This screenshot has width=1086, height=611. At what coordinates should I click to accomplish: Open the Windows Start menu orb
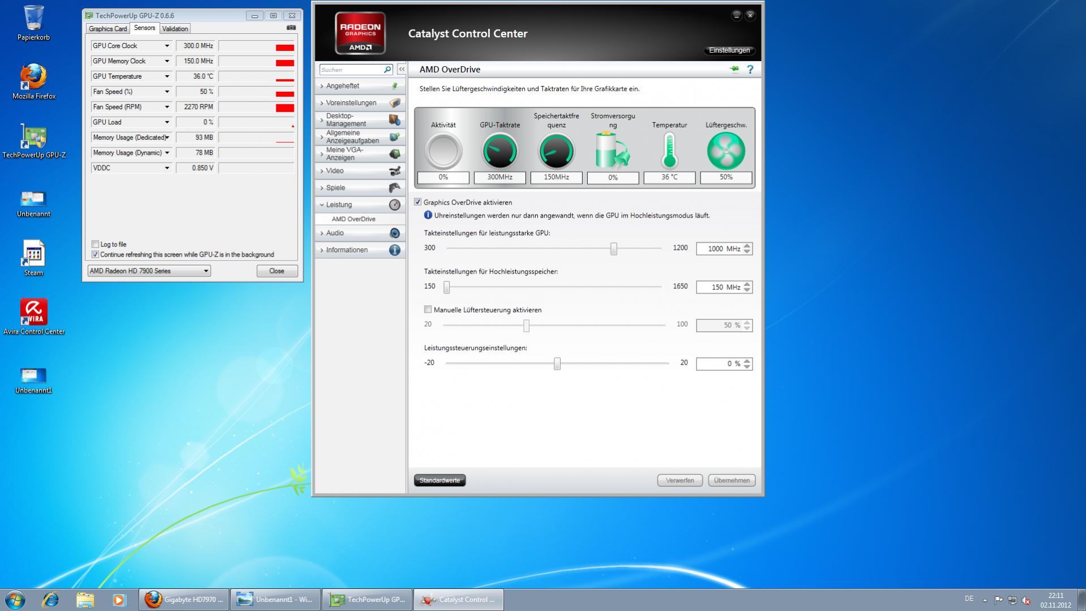(15, 599)
